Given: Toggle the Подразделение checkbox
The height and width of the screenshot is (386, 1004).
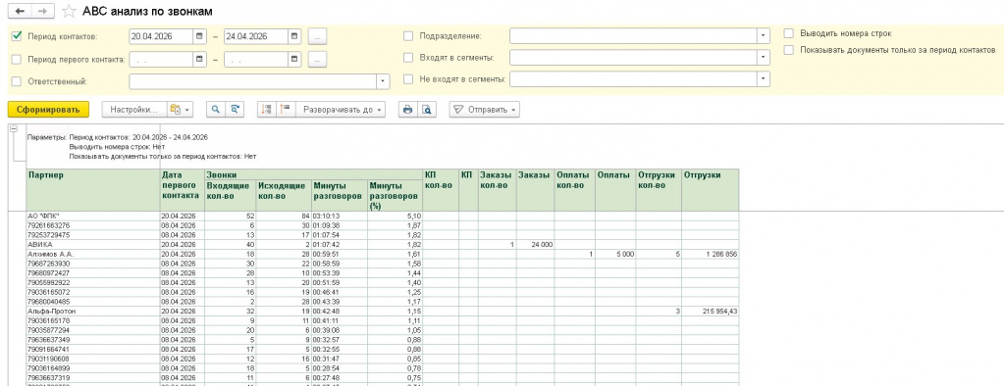Looking at the screenshot, I should [408, 36].
